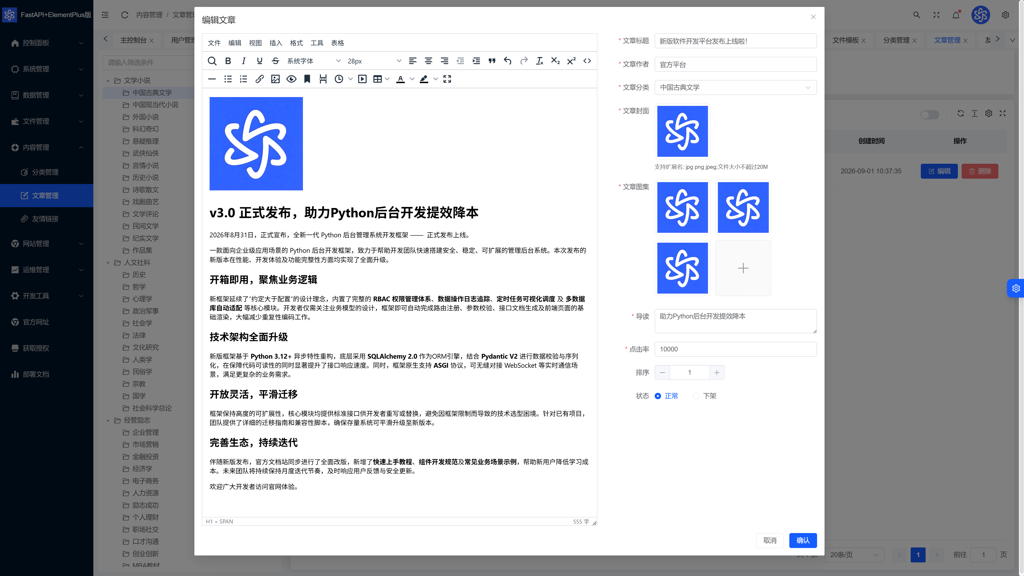Select the 正常 status radio button
The height and width of the screenshot is (576, 1024).
[x=658, y=396]
